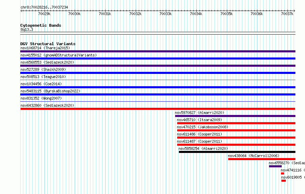
Task: Click the red bar of nsv611487
Action: [x=236, y=145]
